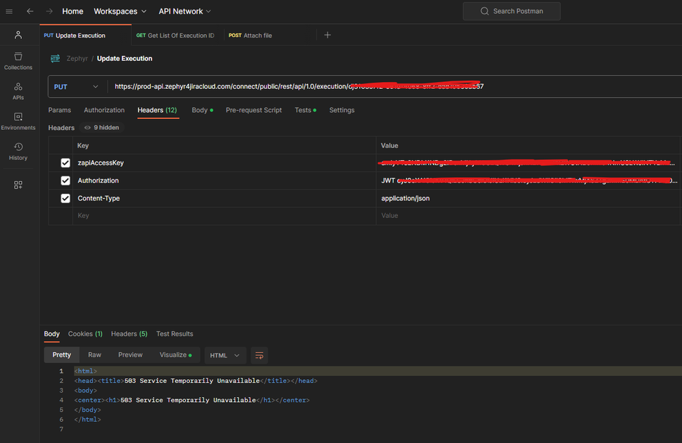
Task: Open the Params tab
Action: coord(59,110)
